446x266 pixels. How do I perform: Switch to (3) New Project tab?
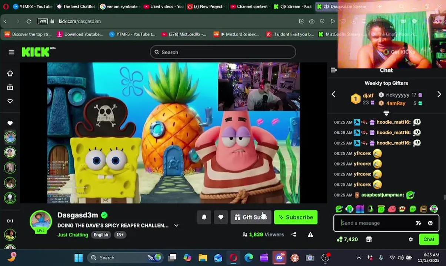click(206, 6)
